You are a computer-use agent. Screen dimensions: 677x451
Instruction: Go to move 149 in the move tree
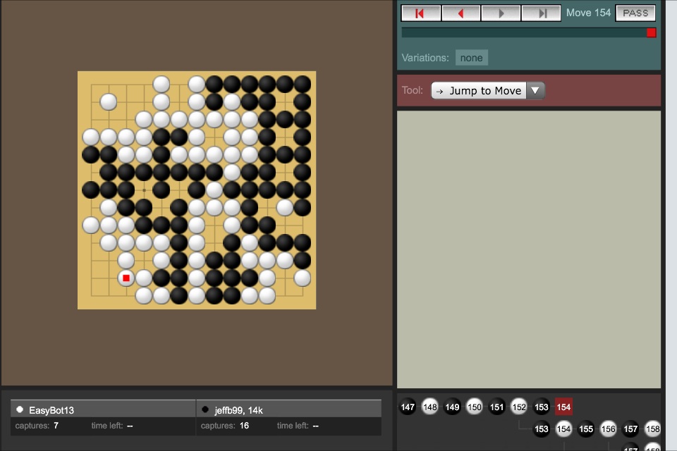click(x=452, y=407)
